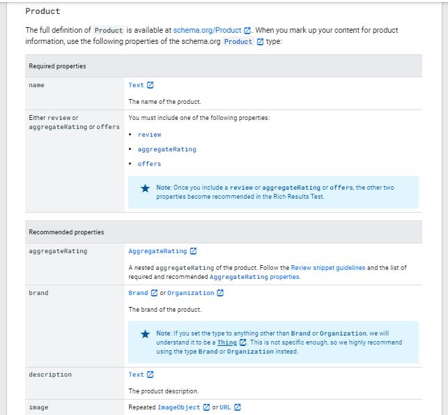The height and width of the screenshot is (415, 448).
Task: Open the schema.org/Product link
Action: [207, 31]
